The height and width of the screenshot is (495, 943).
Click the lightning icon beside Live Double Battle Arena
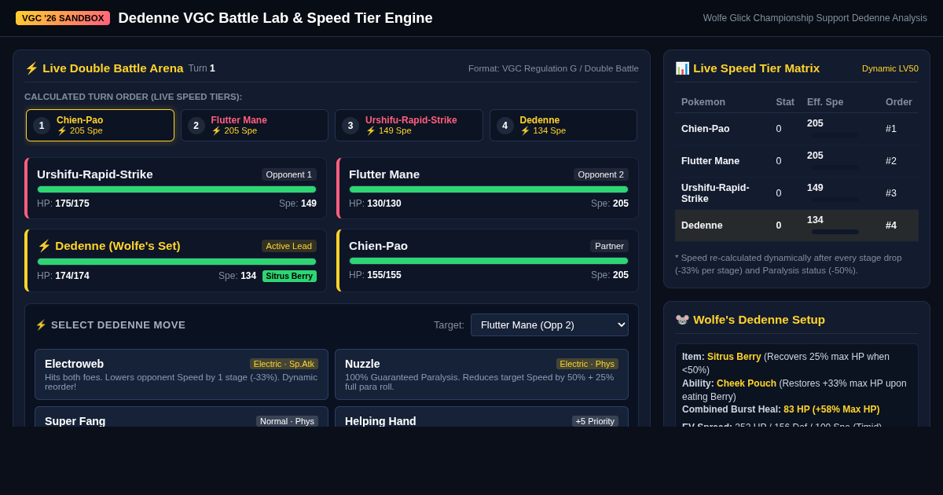coord(31,68)
